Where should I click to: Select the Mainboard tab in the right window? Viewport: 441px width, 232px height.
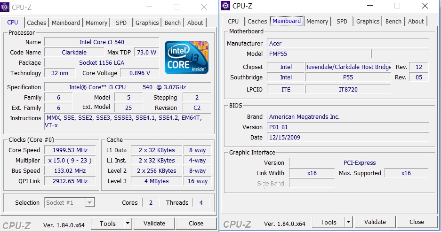click(x=287, y=21)
